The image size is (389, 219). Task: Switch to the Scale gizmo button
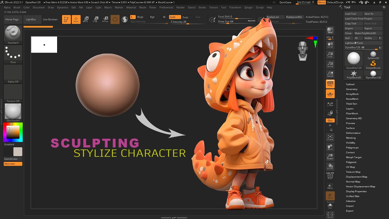[95, 19]
